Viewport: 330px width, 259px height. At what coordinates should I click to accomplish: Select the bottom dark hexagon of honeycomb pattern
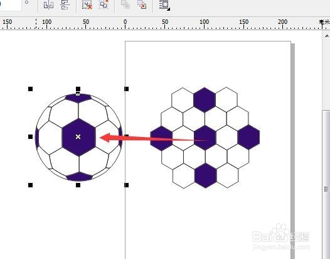pyautogui.click(x=206, y=175)
